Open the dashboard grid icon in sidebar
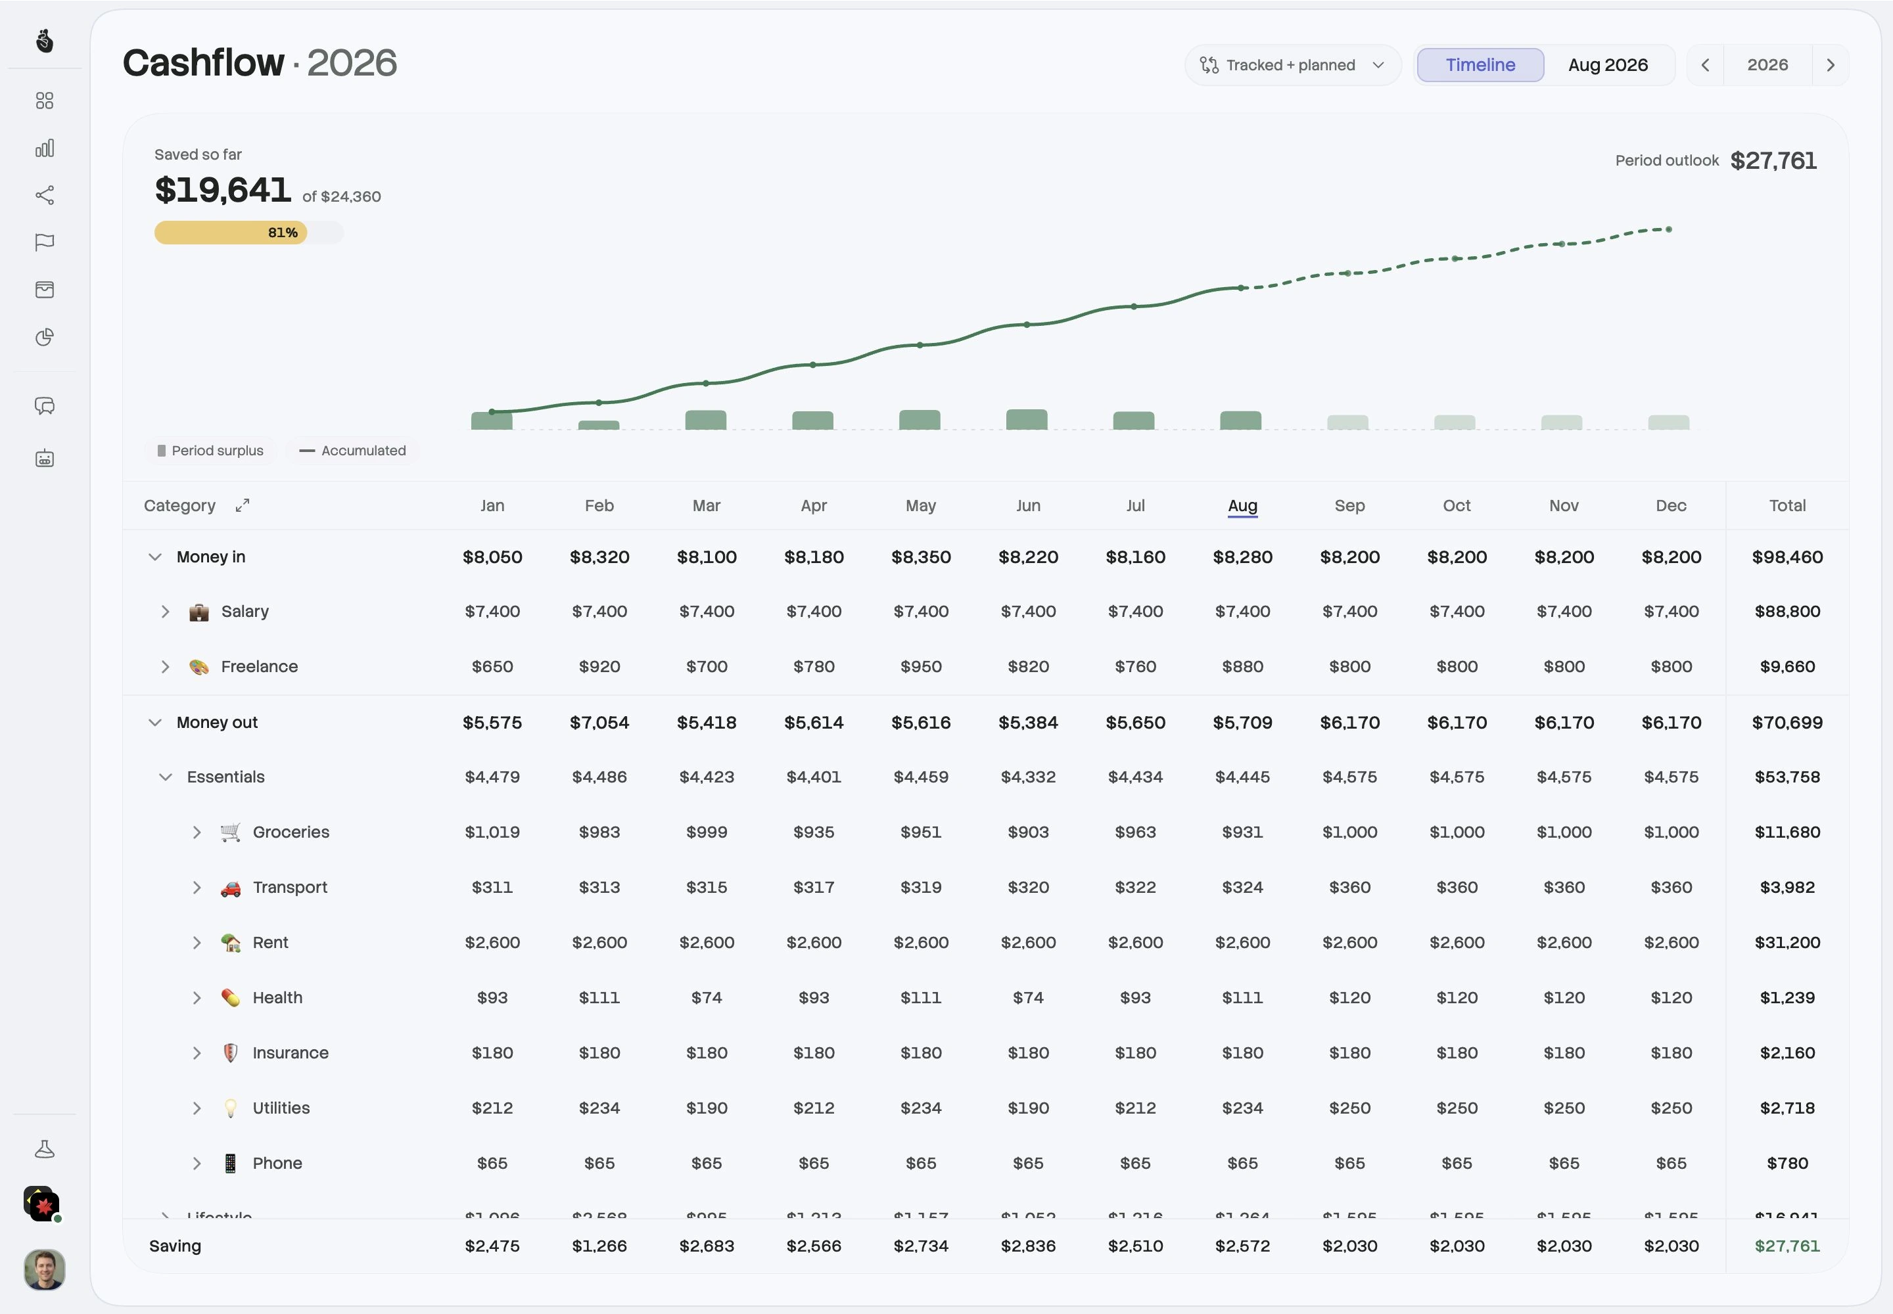 tap(45, 101)
